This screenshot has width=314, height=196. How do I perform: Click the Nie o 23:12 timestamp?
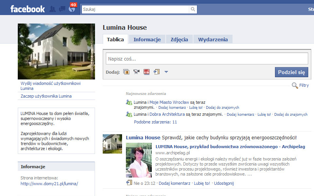[x=144, y=183]
